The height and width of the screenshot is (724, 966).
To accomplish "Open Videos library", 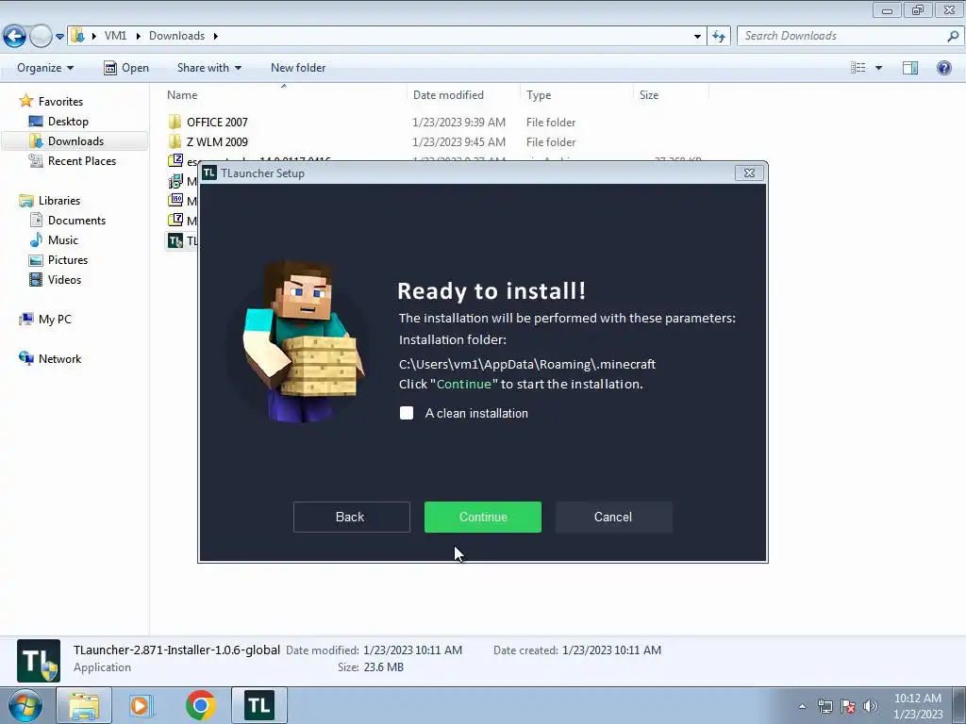I will 64,279.
